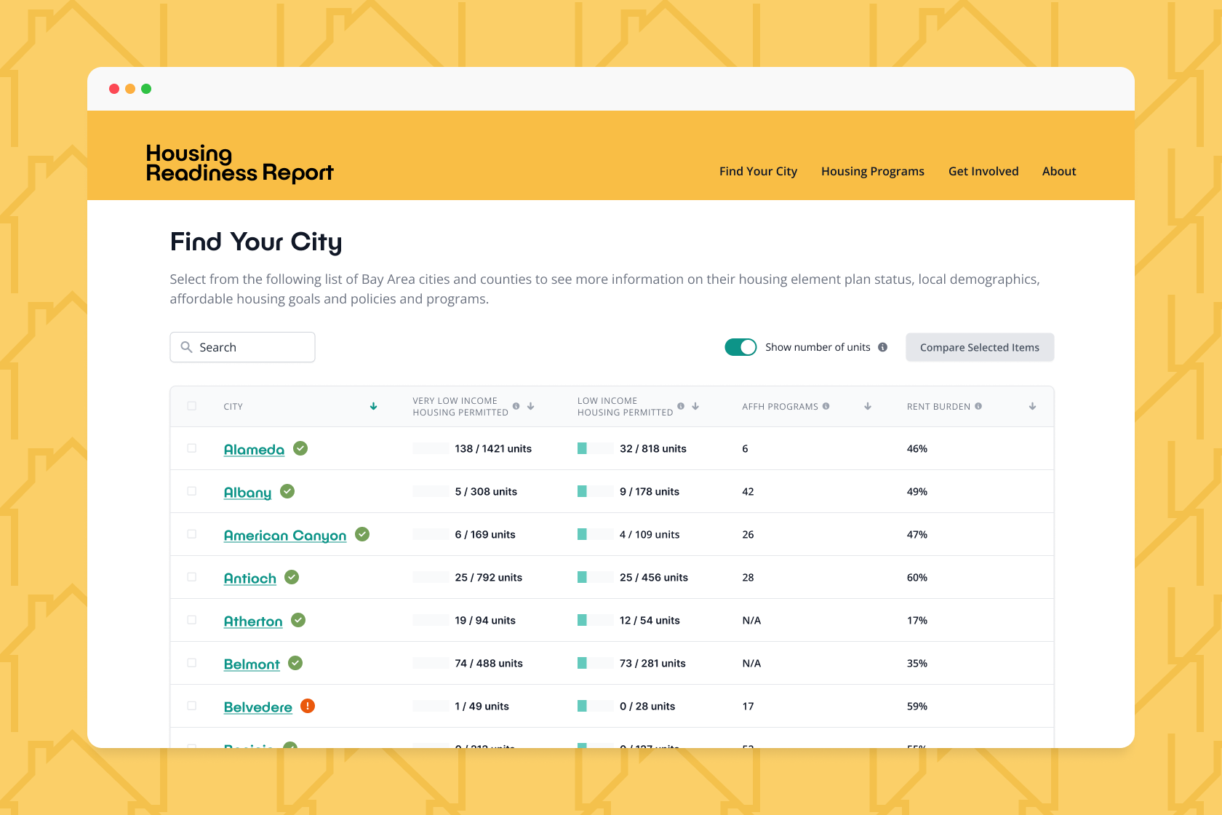Click green checkmark status next to Albany

pos(287,491)
